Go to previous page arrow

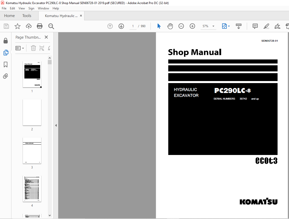pos(110,26)
